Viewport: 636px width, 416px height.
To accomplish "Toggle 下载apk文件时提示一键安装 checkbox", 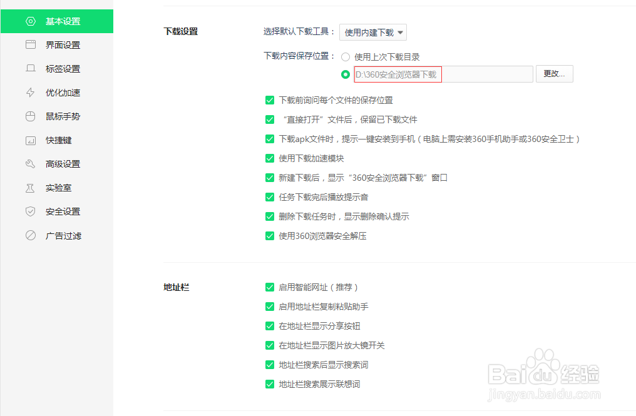I will pyautogui.click(x=270, y=139).
